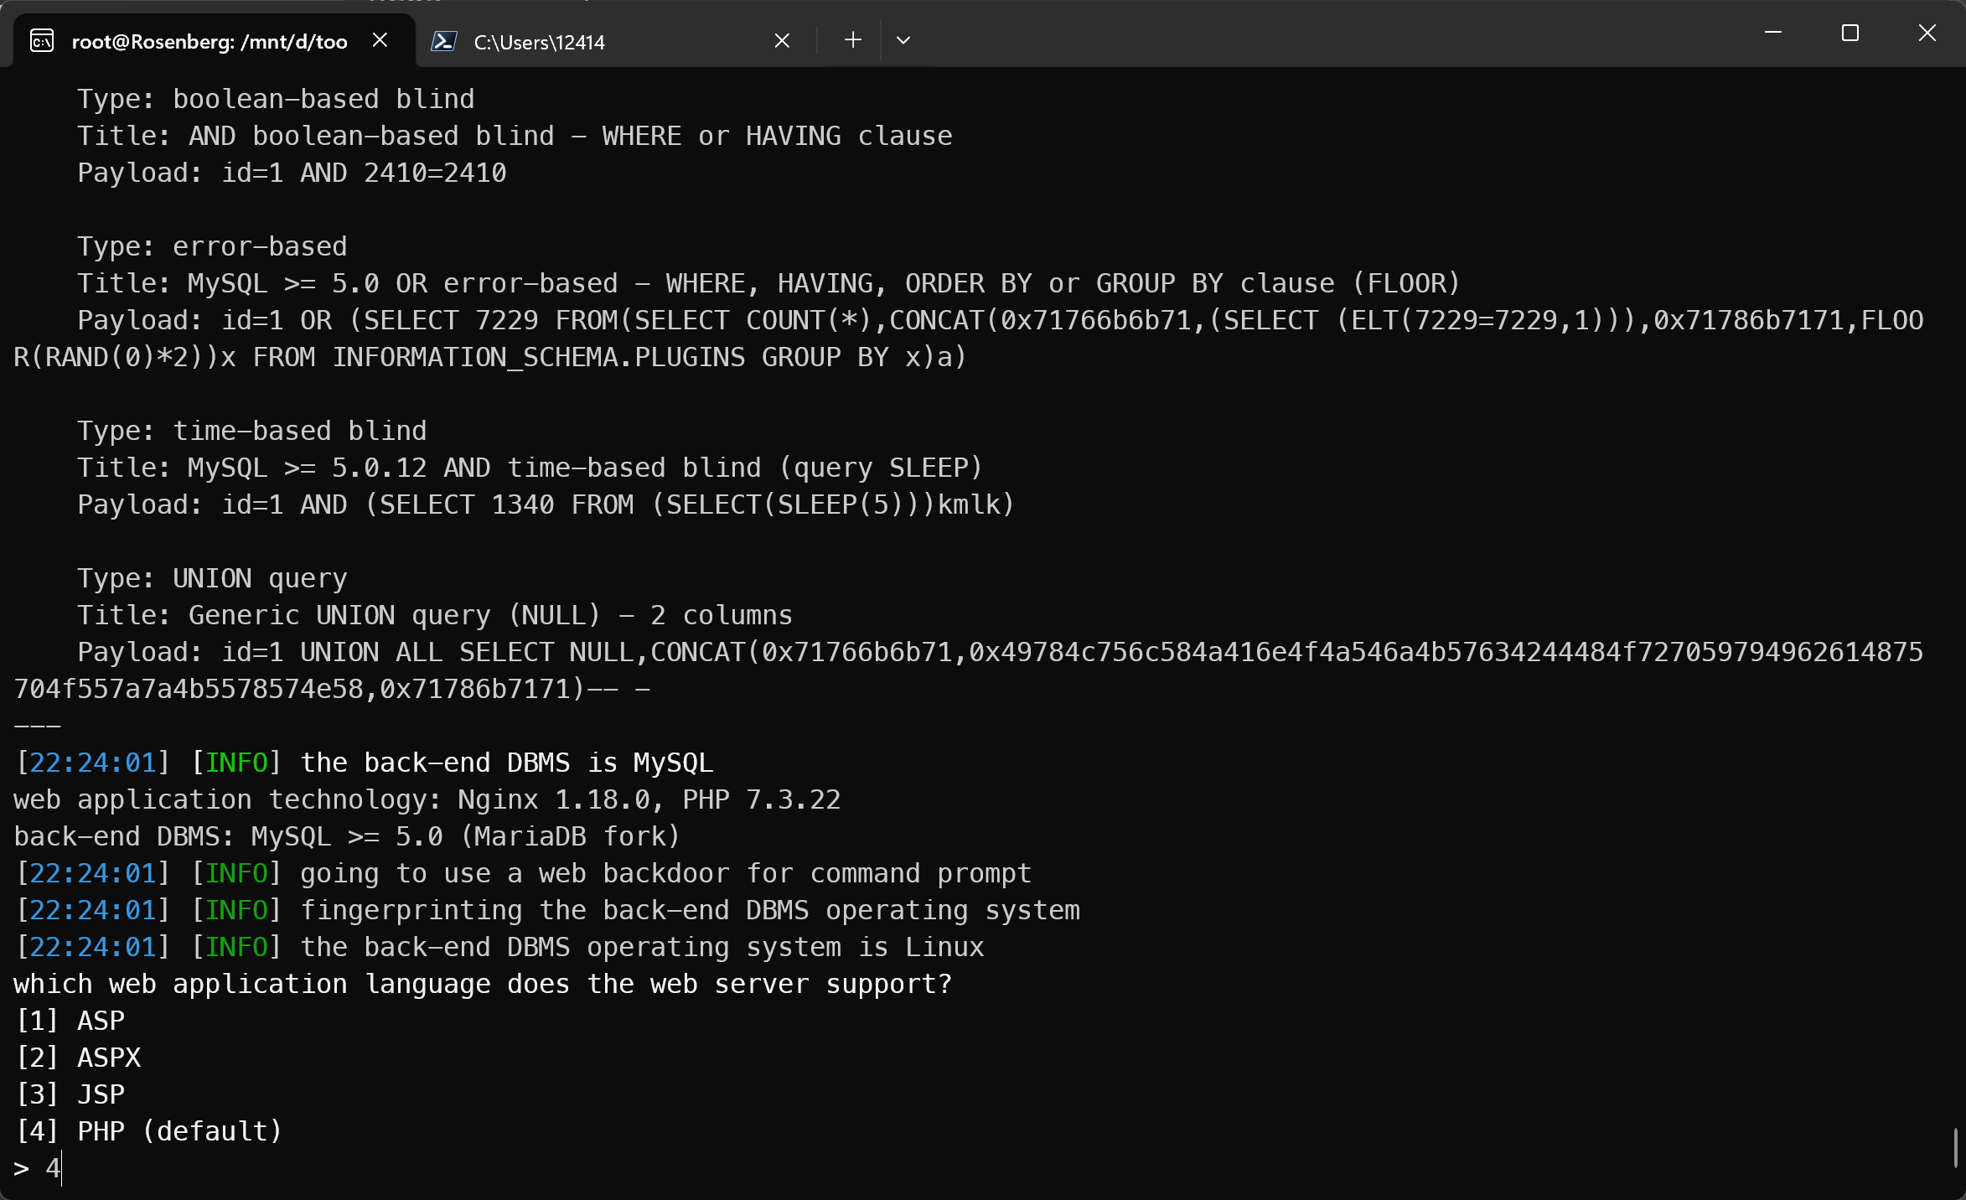The image size is (1966, 1200).
Task: Open a new terminal tab with plus button
Action: pos(852,40)
